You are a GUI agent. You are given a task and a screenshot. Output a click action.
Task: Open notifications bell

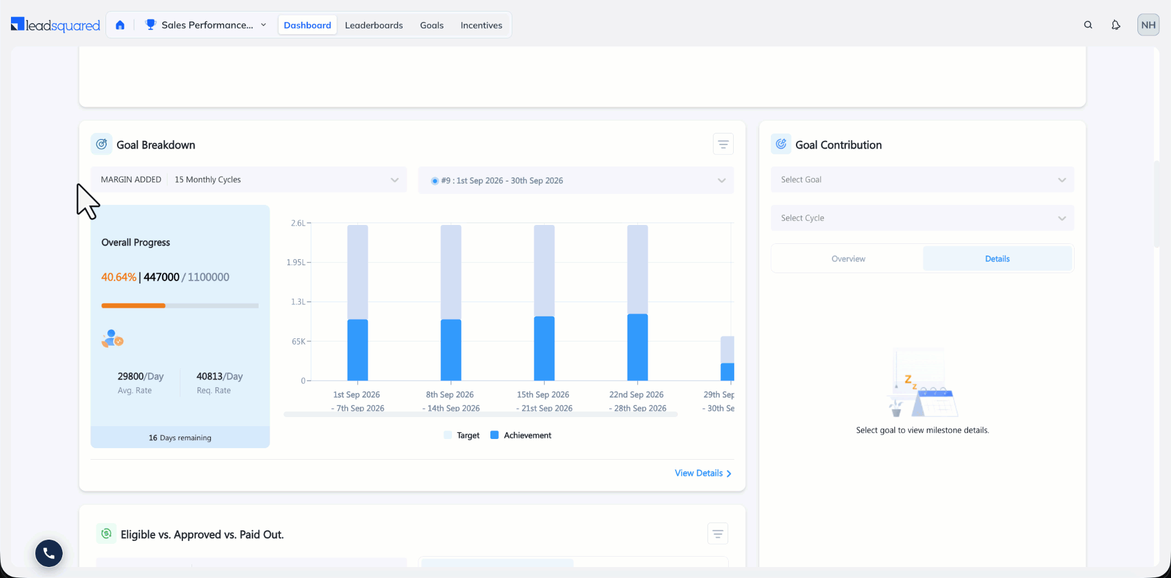pos(1115,25)
